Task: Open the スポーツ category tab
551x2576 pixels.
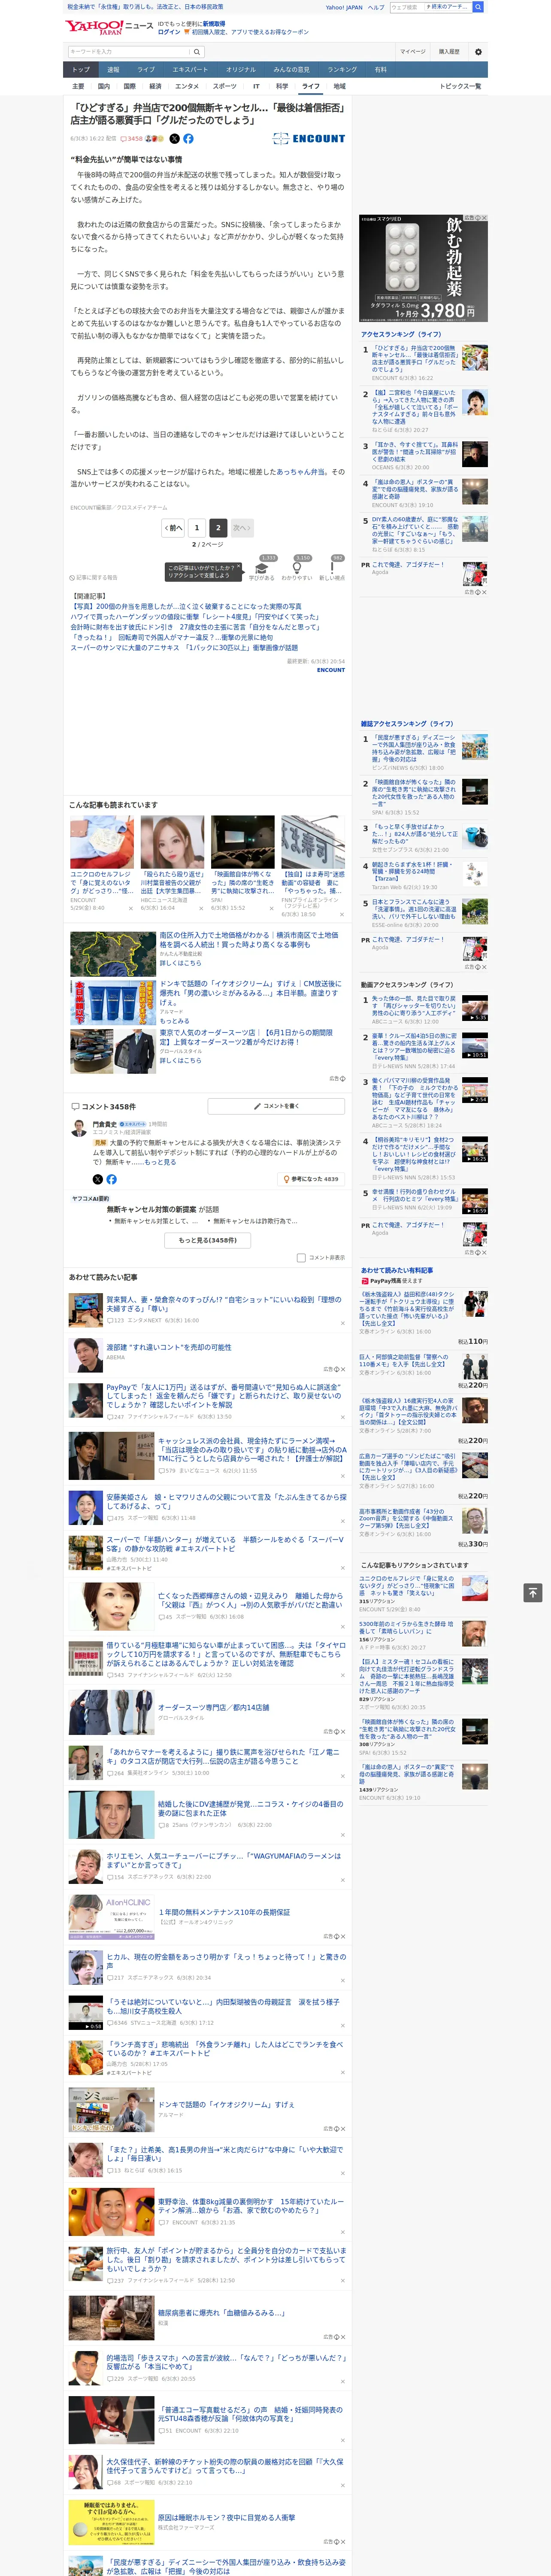Action: tap(225, 86)
